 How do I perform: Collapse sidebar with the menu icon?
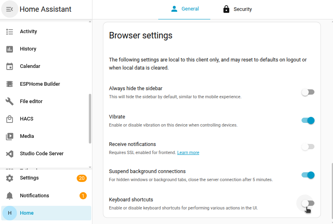[x=10, y=9]
